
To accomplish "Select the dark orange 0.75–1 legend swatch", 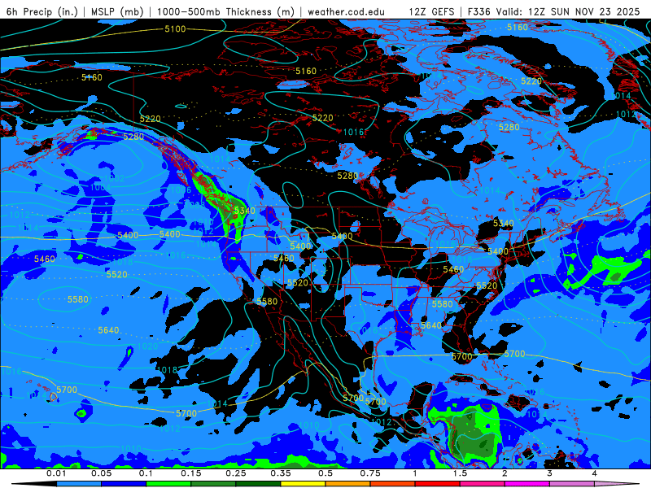I will [x=393, y=484].
